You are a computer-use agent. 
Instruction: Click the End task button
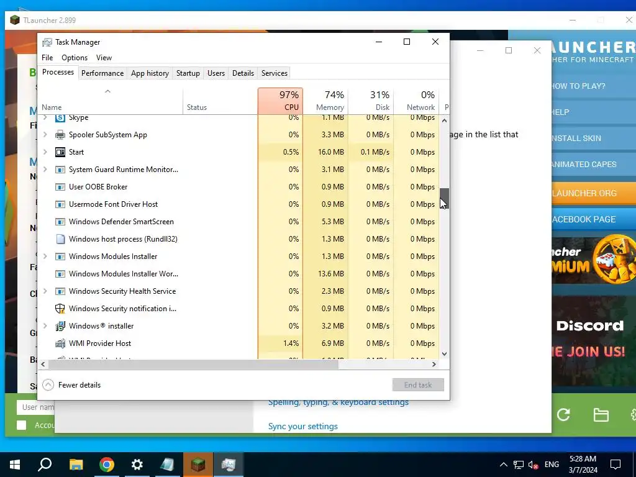click(418, 385)
